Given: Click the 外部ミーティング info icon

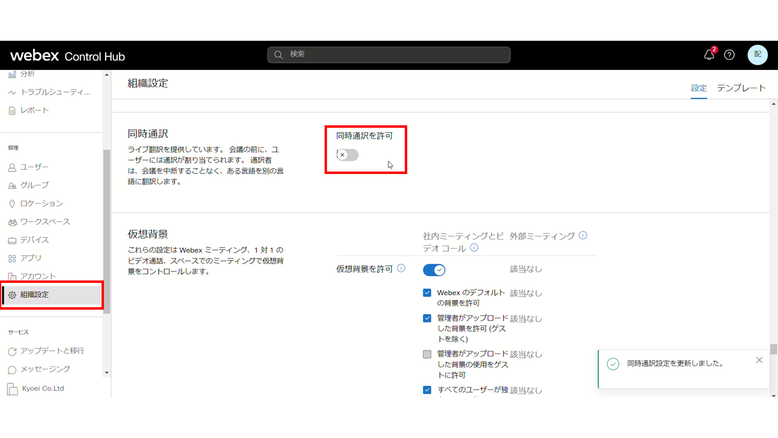Looking at the screenshot, I should [x=583, y=235].
